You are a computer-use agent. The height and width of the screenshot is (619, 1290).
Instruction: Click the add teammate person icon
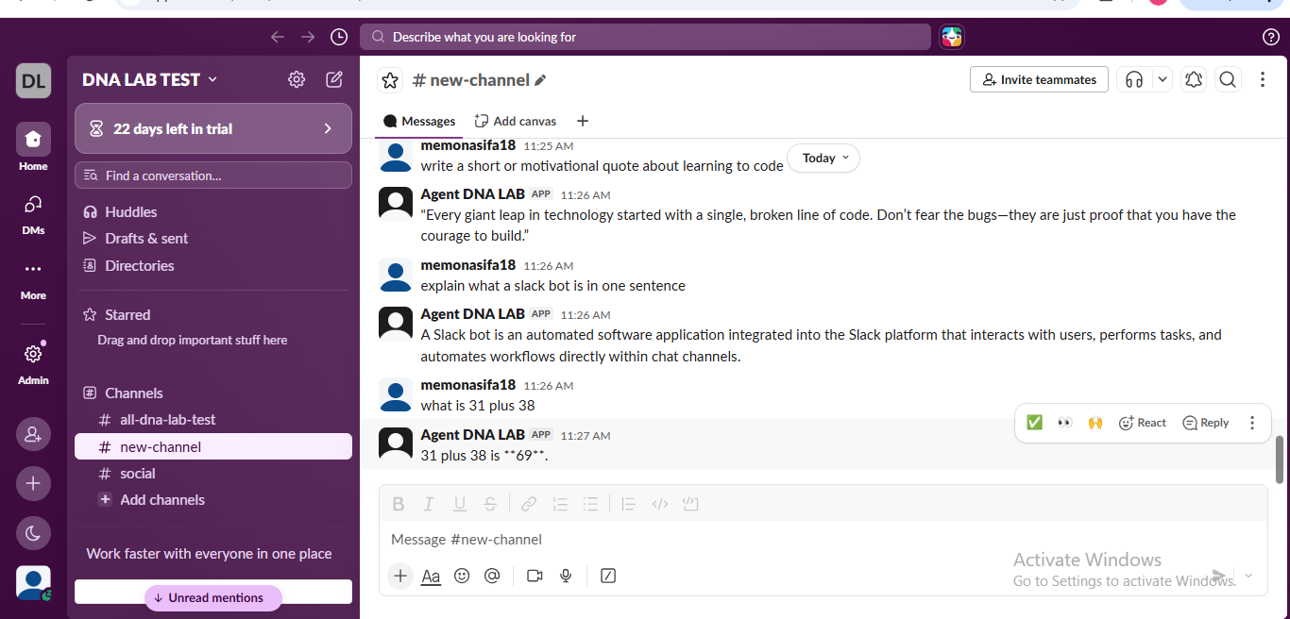(x=33, y=434)
